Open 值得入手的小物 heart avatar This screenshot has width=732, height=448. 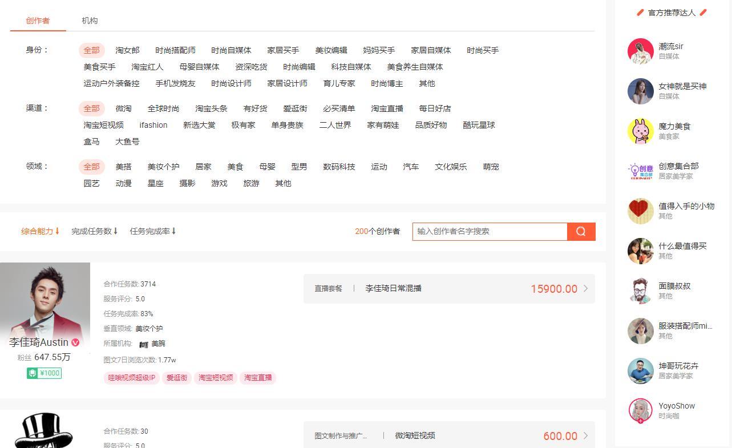pos(640,211)
